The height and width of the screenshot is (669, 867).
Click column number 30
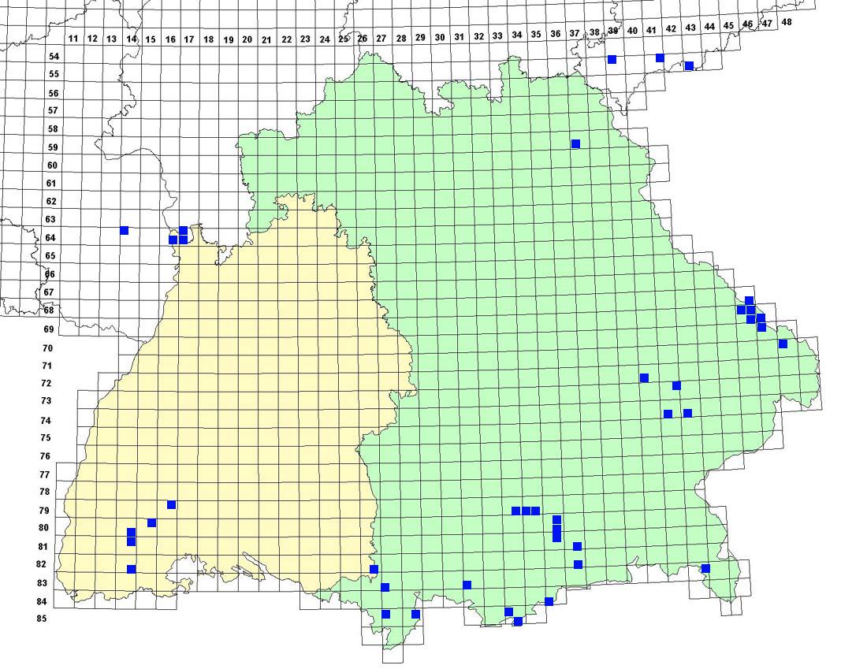(x=440, y=37)
